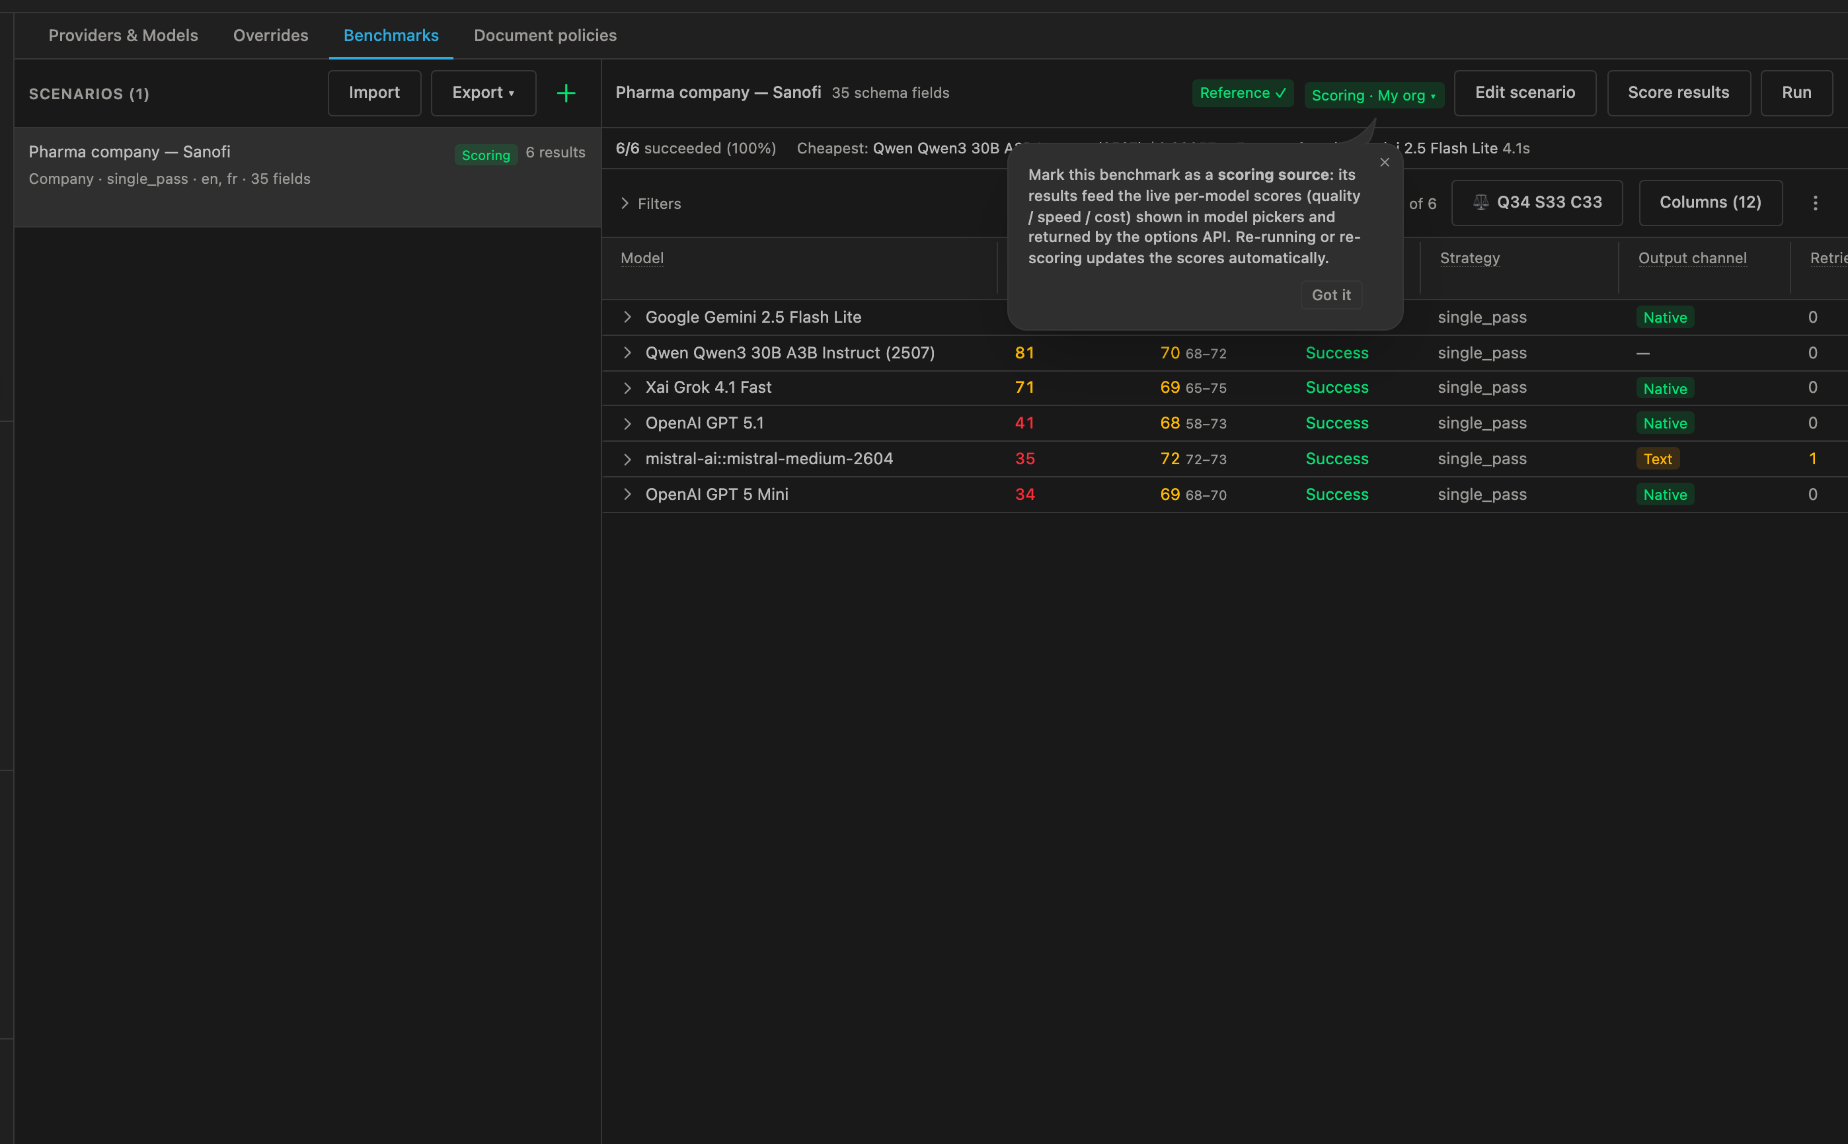Open the Columns (12) selector
The image size is (1848, 1144).
click(1710, 203)
